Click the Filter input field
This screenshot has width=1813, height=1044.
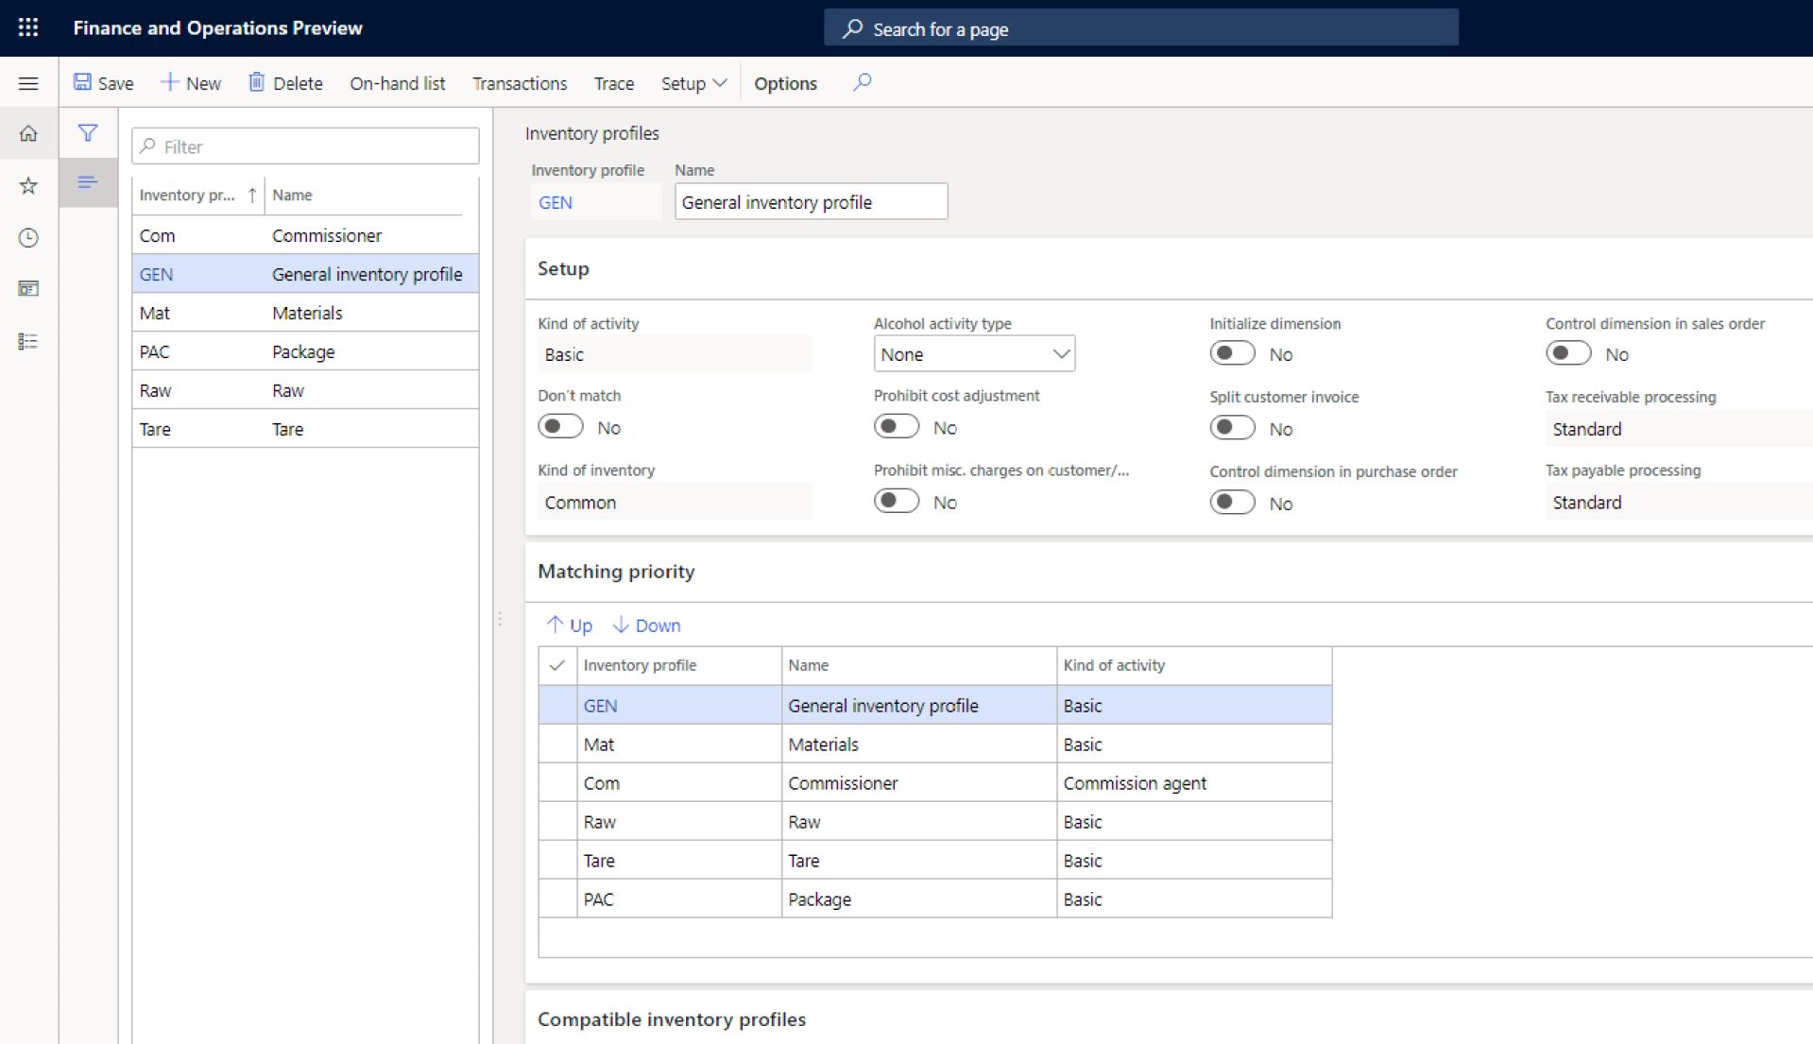[x=305, y=146]
